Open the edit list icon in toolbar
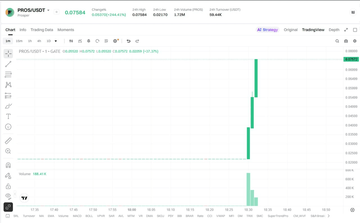The height and width of the screenshot is (223, 360). [x=106, y=41]
